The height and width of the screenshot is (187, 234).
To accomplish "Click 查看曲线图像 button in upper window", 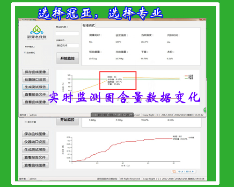I will pyautogui.click(x=36, y=102).
